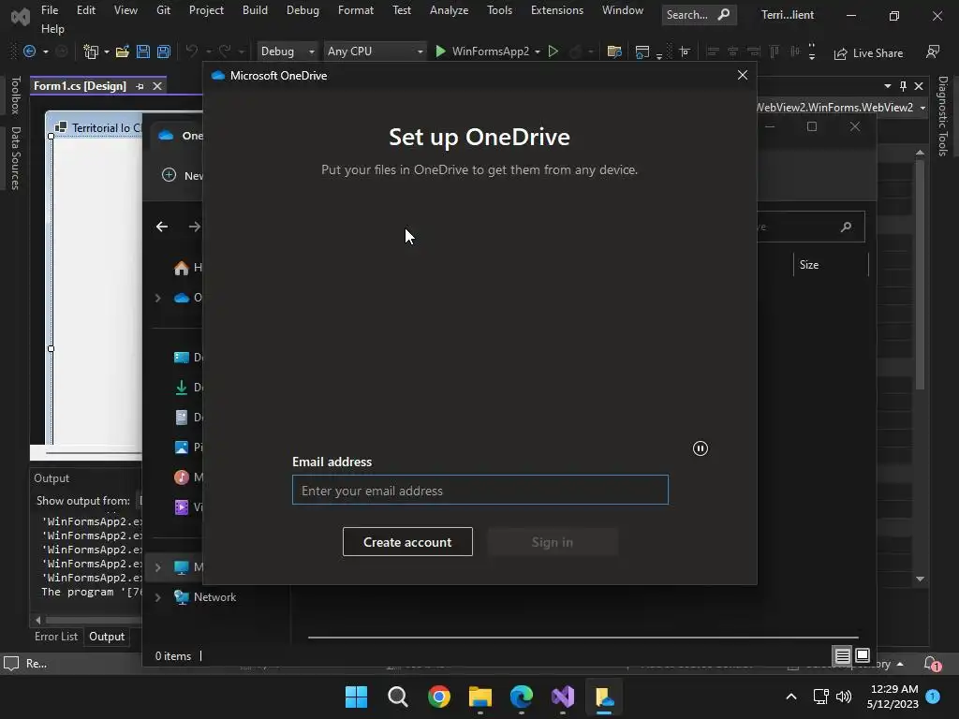959x719 pixels.
Task: Click the Navigate Backward arrow in Visual Studio toolbar
Action: click(x=29, y=51)
